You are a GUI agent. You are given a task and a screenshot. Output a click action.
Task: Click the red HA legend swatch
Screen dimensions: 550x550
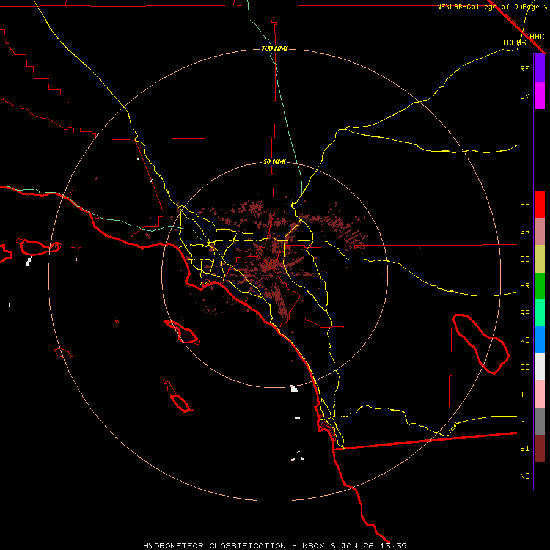[540, 204]
